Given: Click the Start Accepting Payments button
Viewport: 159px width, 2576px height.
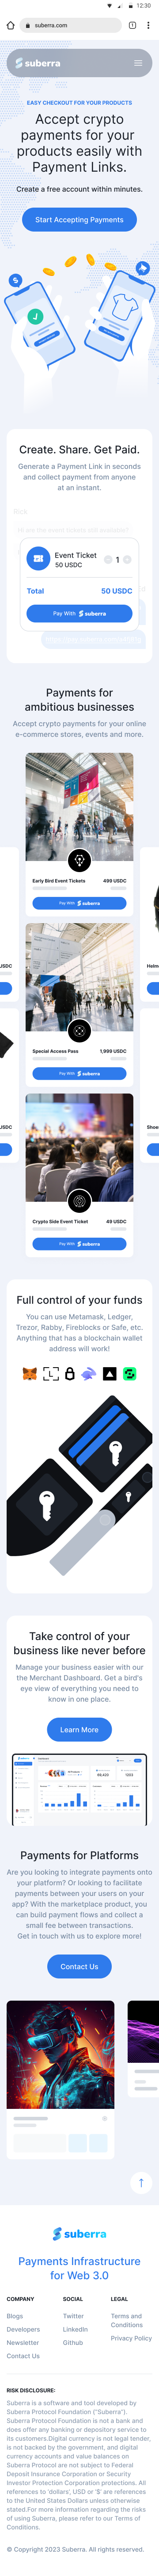Looking at the screenshot, I should 79,219.
